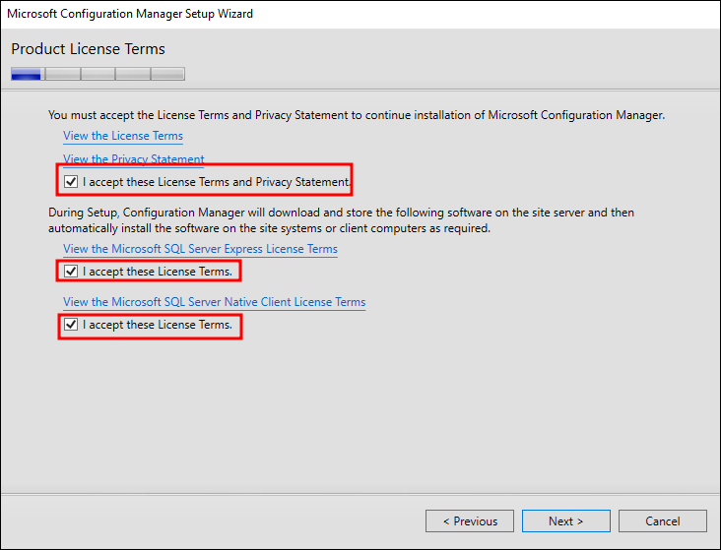Viewport: 721px width, 550px height.
Task: Cancel the setup wizard
Action: pos(663,521)
